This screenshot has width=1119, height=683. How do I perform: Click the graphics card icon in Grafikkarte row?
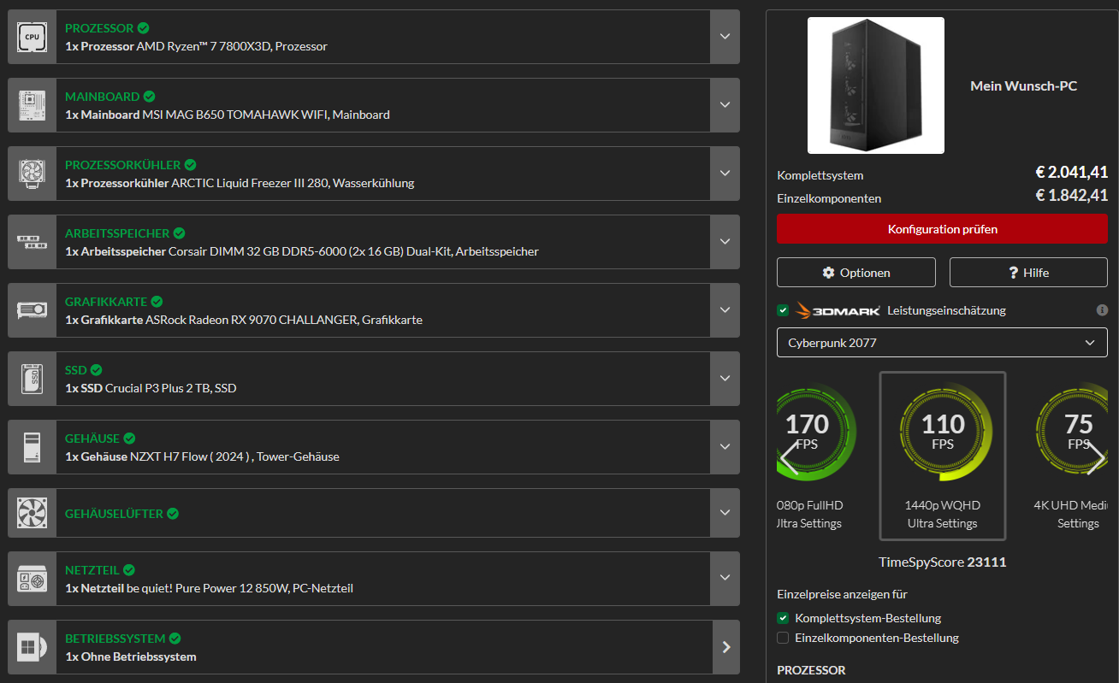pyautogui.click(x=32, y=310)
